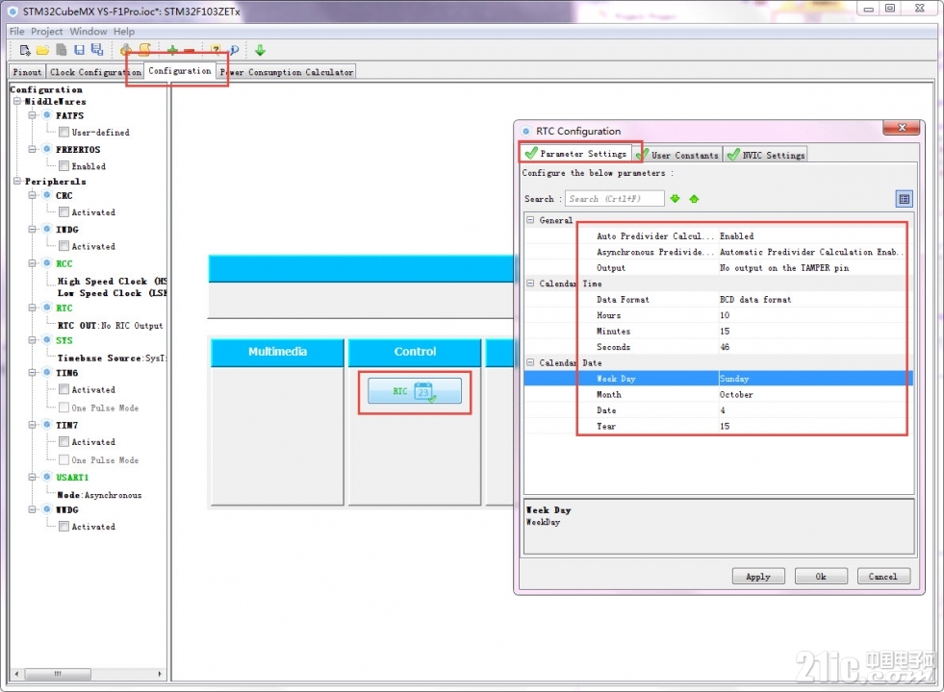This screenshot has height=692, width=944.
Task: Click the red minus toolbar icon
Action: pos(189,51)
